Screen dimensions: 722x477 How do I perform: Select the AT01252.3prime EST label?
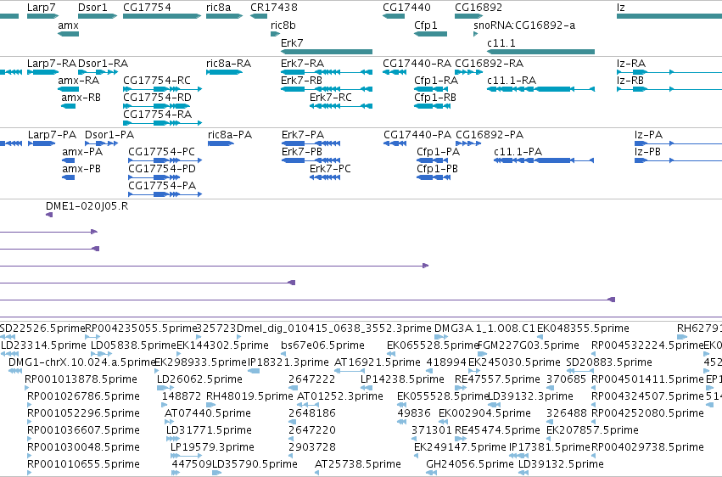pyautogui.click(x=340, y=396)
